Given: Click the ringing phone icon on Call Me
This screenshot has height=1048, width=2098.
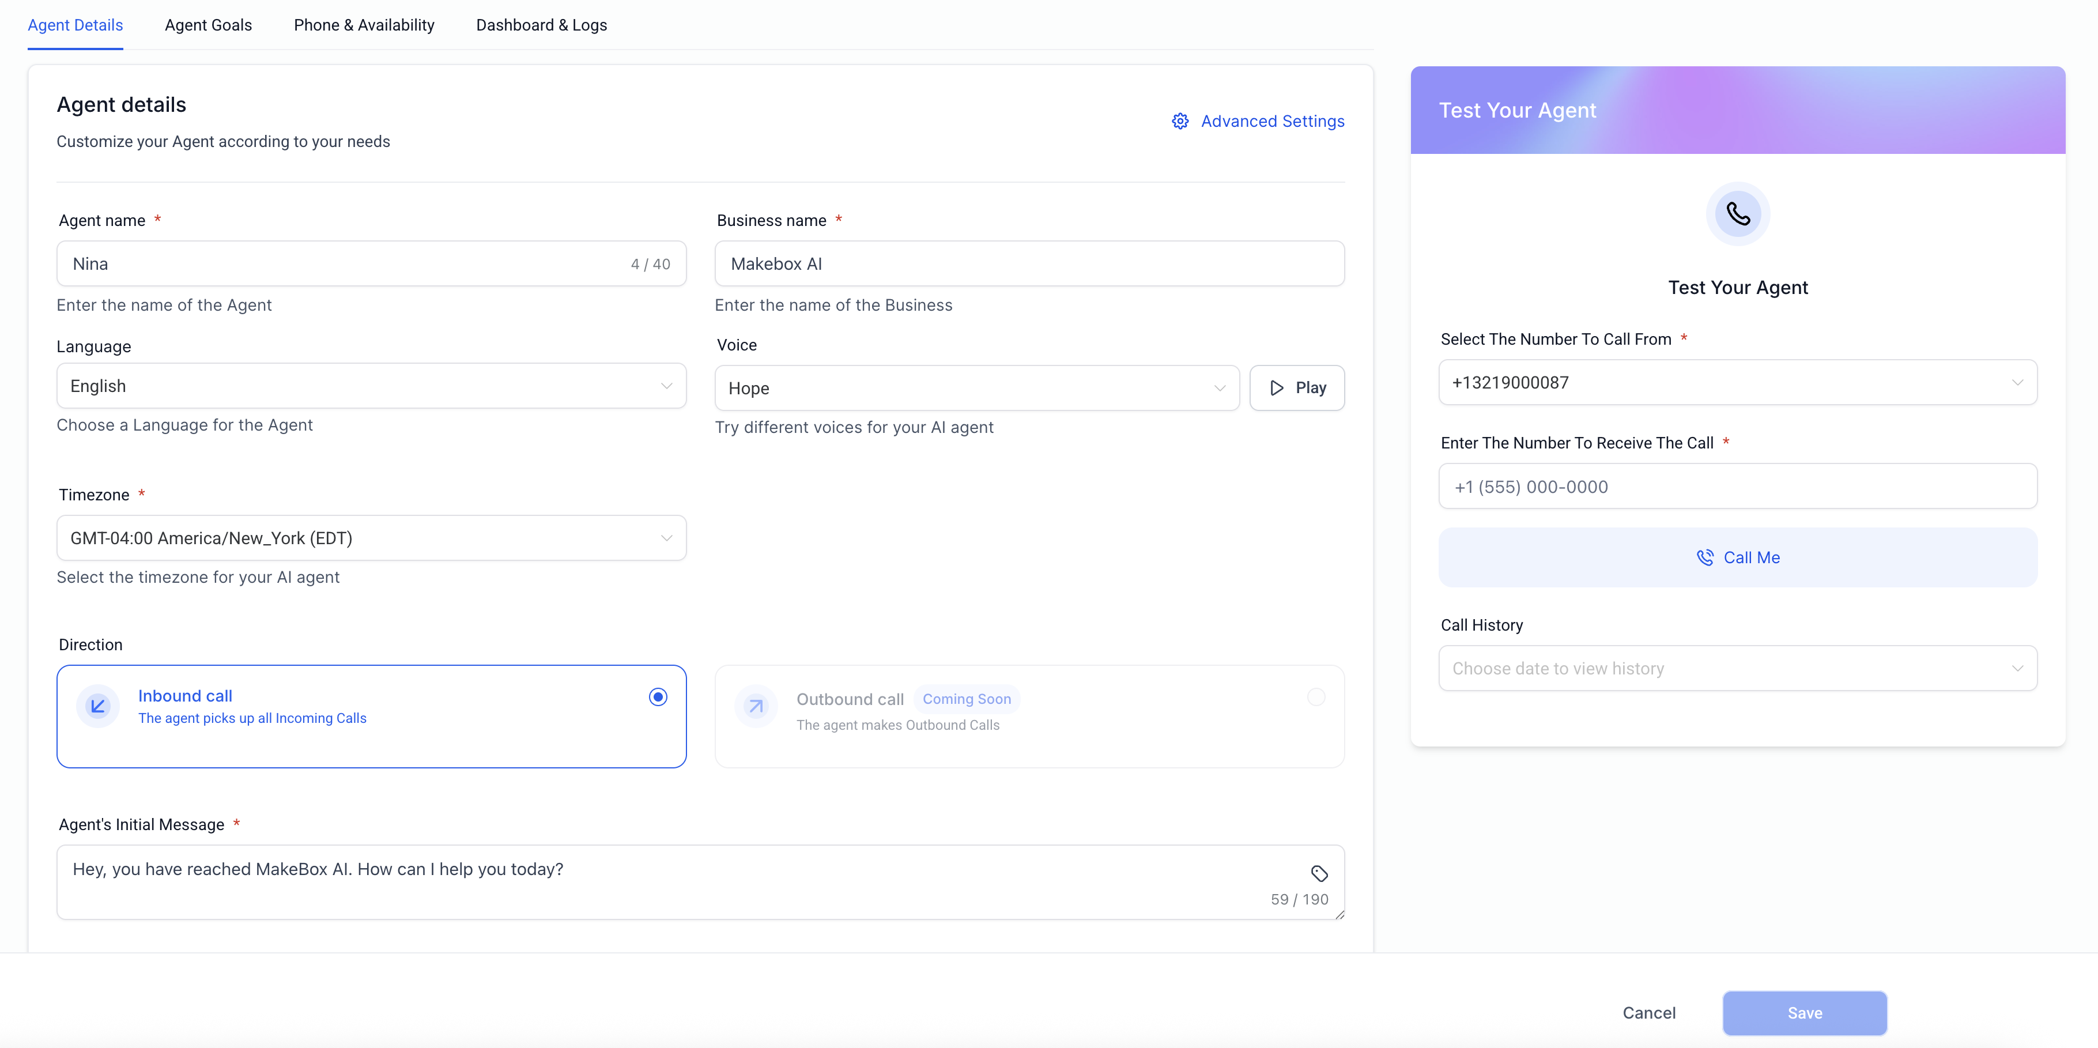Looking at the screenshot, I should (x=1705, y=558).
